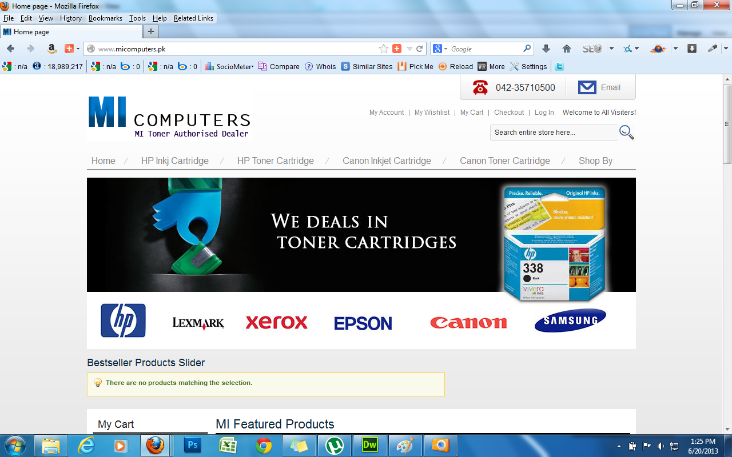Show hidden system tray icons arrow

coord(619,446)
